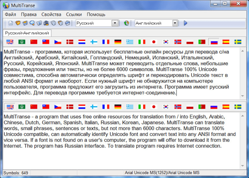Viewport: 249px width, 178px height.
Task: Select Russian flag in source flag row
Action: (214, 42)
